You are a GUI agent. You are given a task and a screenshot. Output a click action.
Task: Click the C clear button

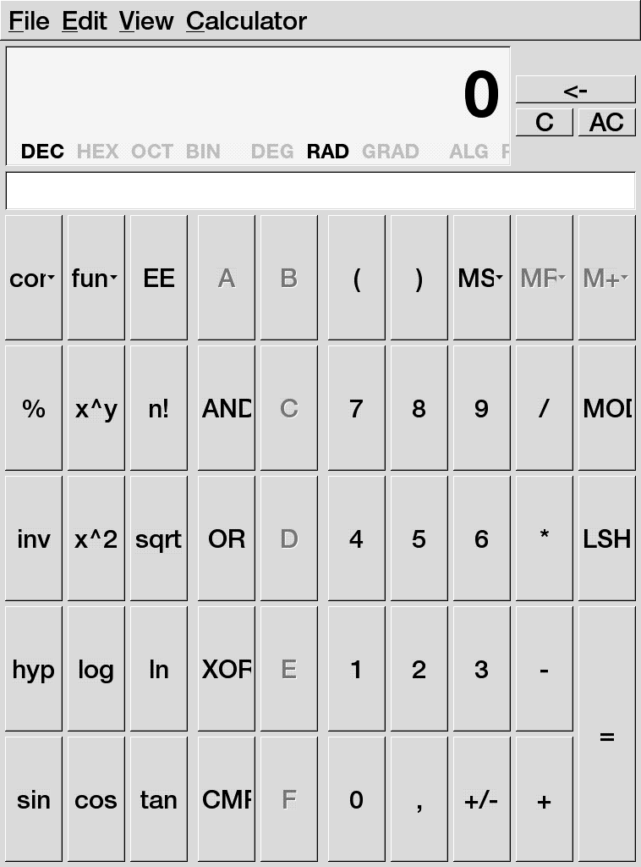coord(544,123)
